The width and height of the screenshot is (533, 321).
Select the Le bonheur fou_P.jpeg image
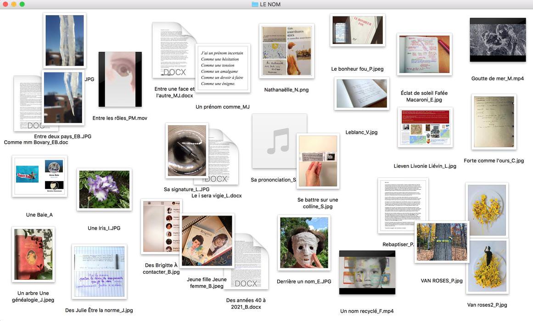(357, 30)
